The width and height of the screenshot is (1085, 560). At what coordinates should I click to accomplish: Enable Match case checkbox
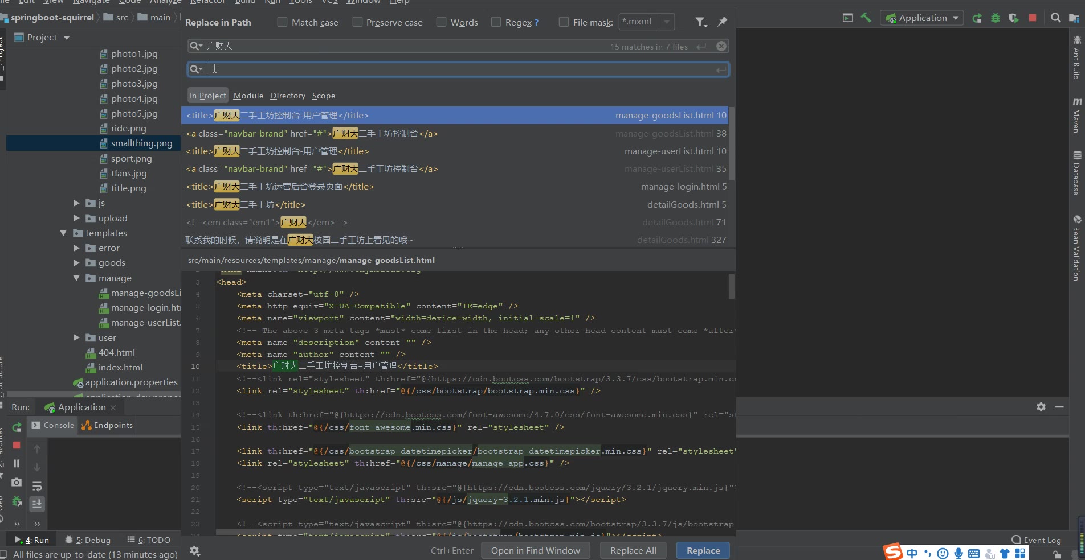[x=282, y=22]
